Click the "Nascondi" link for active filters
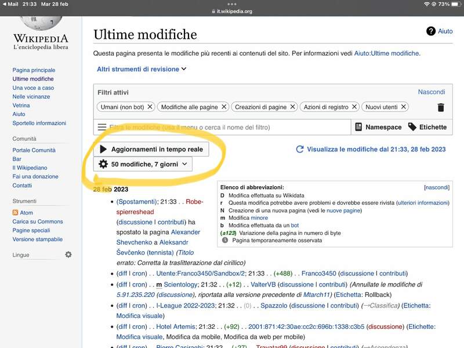 432,92
